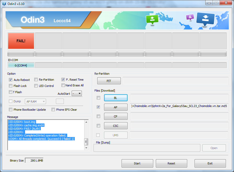Click the Message log scroll up arrow

click(86, 122)
